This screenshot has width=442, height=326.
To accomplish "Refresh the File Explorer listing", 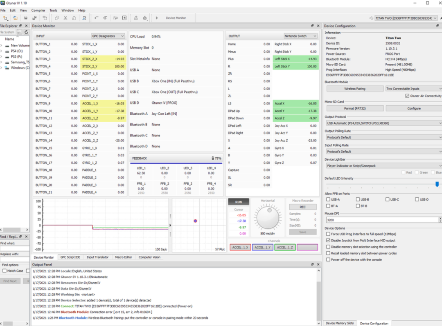I will point(26,32).
